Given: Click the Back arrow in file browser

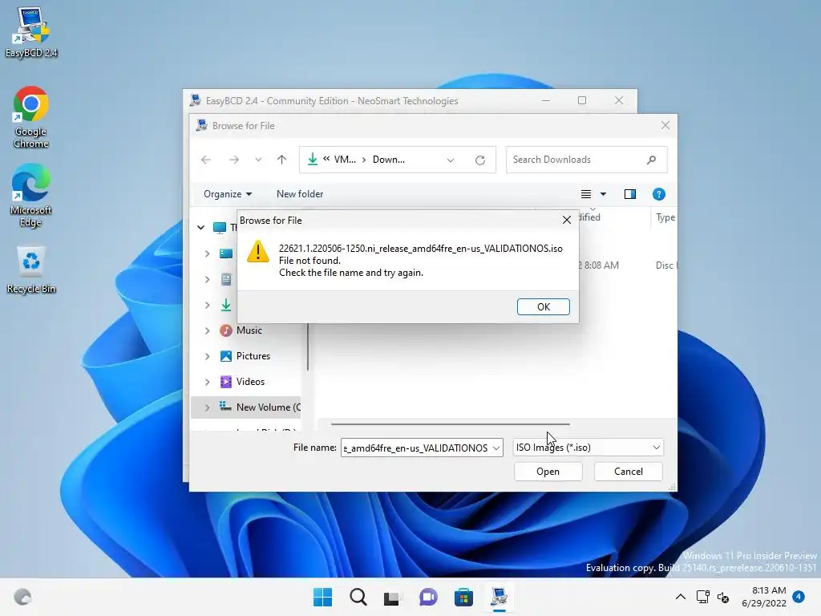Looking at the screenshot, I should (x=206, y=160).
